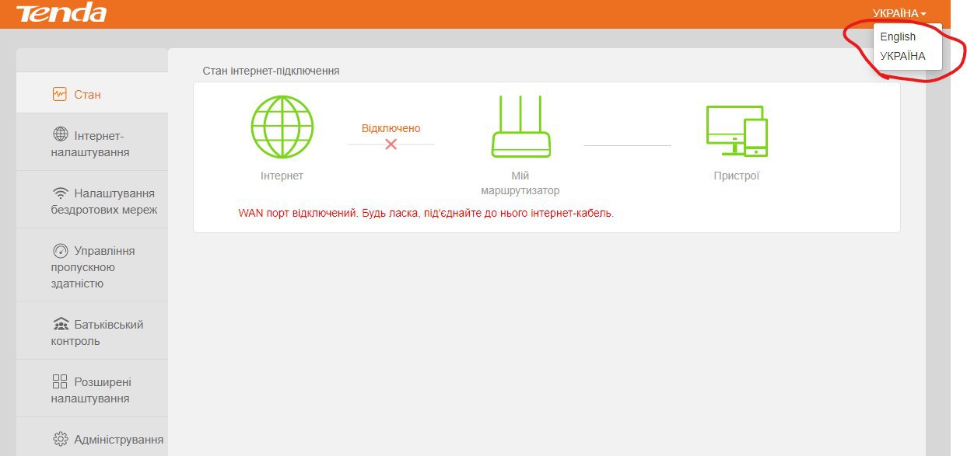Screen dimensions: 967x456
Task: Open Розширені налаштування in the sidebar
Action: click(x=92, y=390)
